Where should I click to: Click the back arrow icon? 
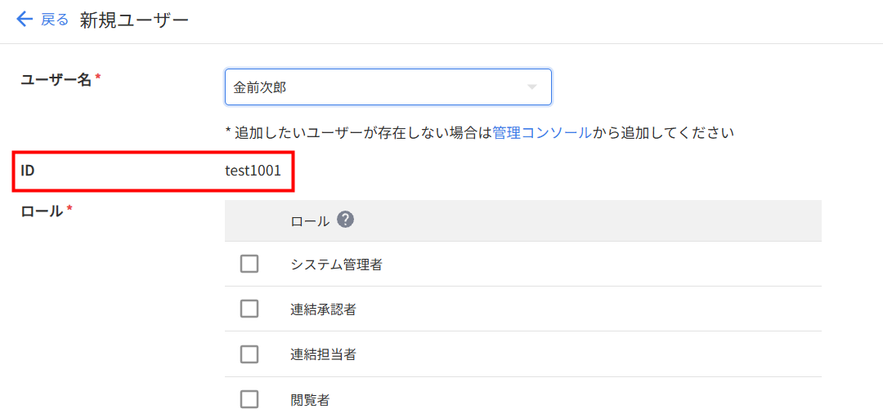[x=25, y=19]
